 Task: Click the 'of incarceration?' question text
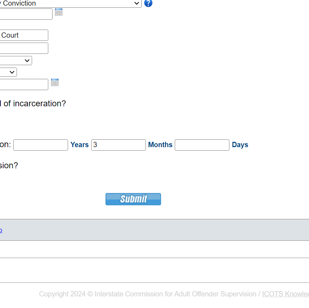tap(35, 103)
